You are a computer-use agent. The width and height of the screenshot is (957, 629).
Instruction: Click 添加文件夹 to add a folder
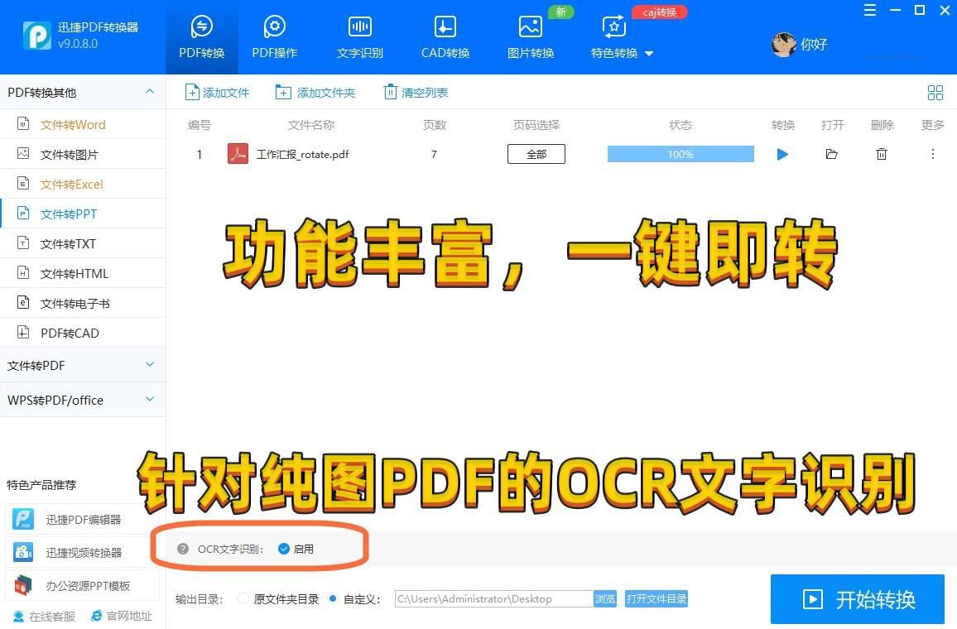coord(315,93)
